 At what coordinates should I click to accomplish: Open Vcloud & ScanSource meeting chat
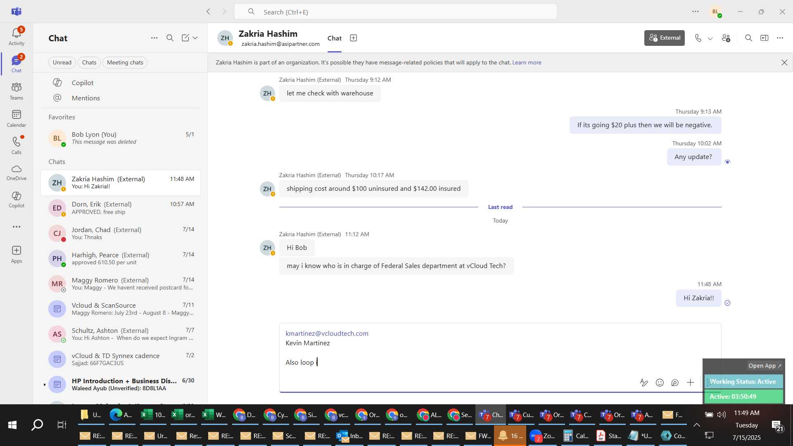click(x=121, y=309)
